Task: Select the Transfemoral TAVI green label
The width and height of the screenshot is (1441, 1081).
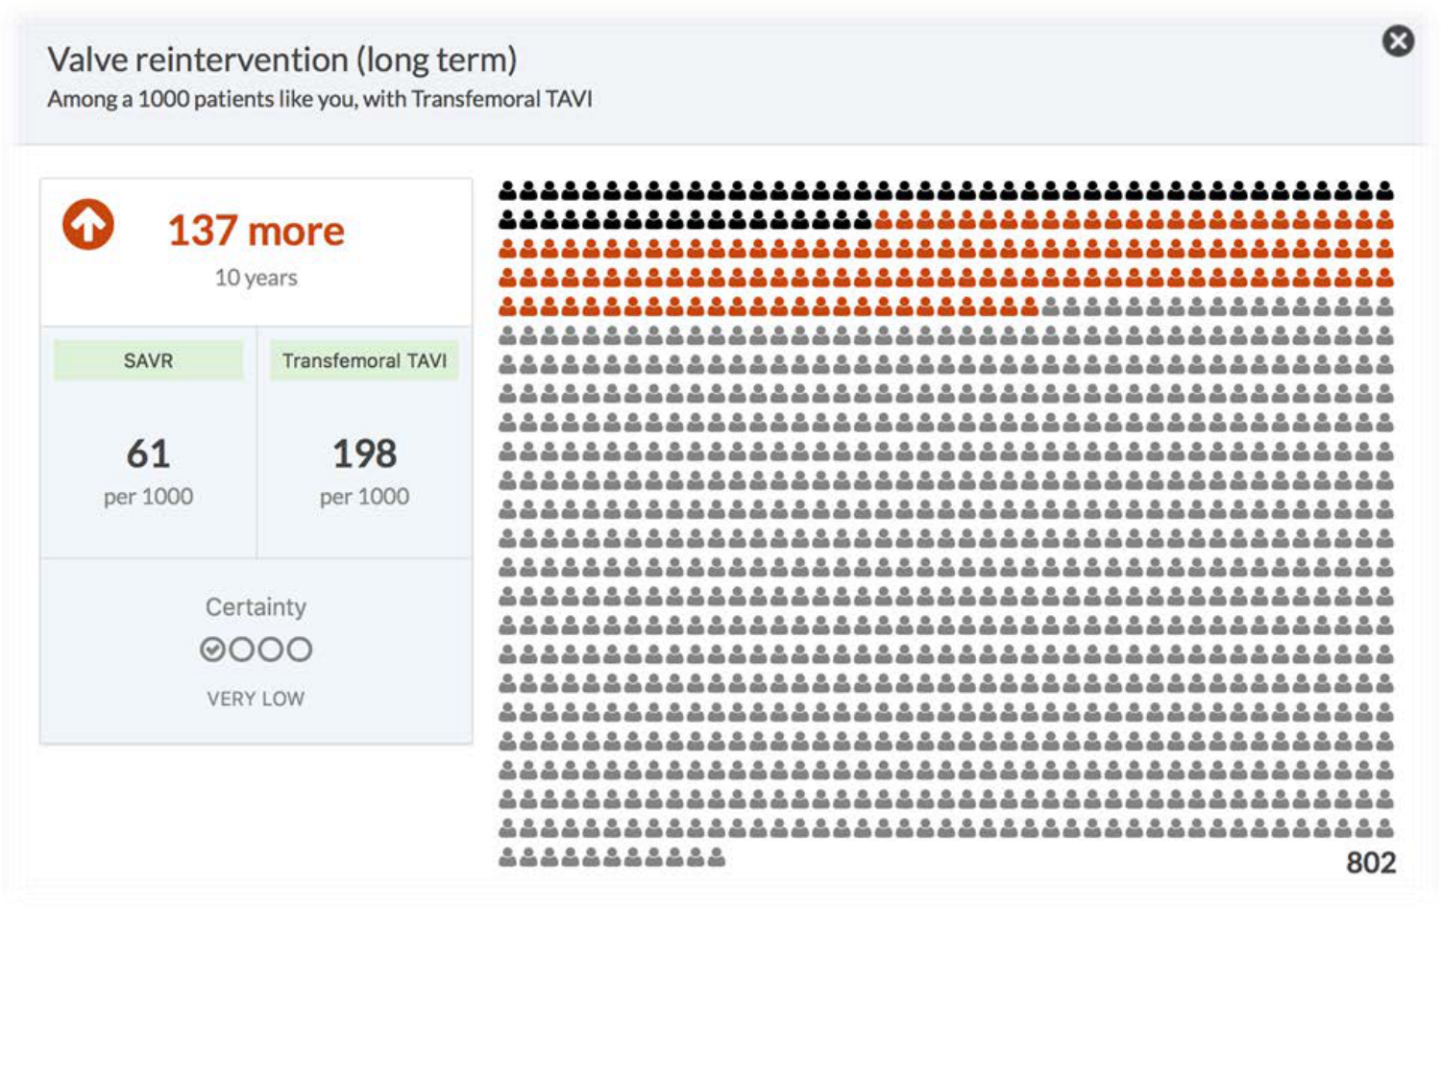Action: 364,360
